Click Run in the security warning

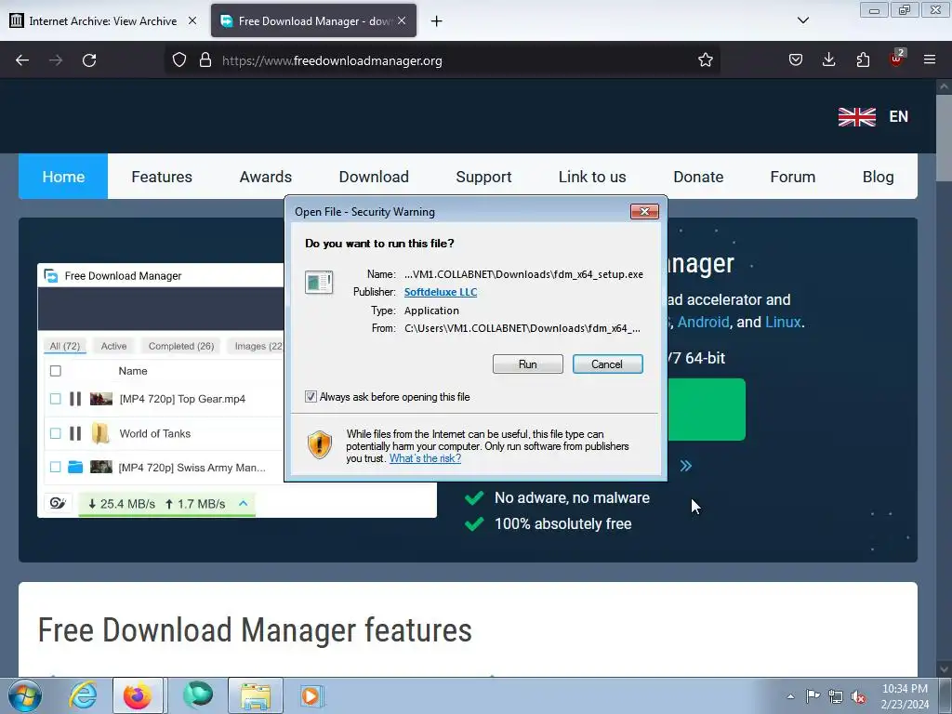click(528, 364)
